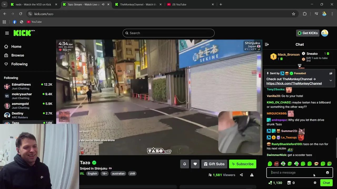Click SwimmerNick username in chat
Viewport: 337px width, 189px height.
click(277, 155)
